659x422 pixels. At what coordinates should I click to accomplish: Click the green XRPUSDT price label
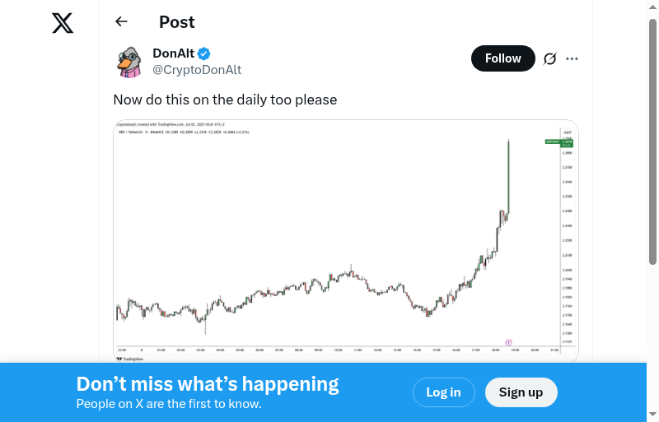tap(552, 141)
